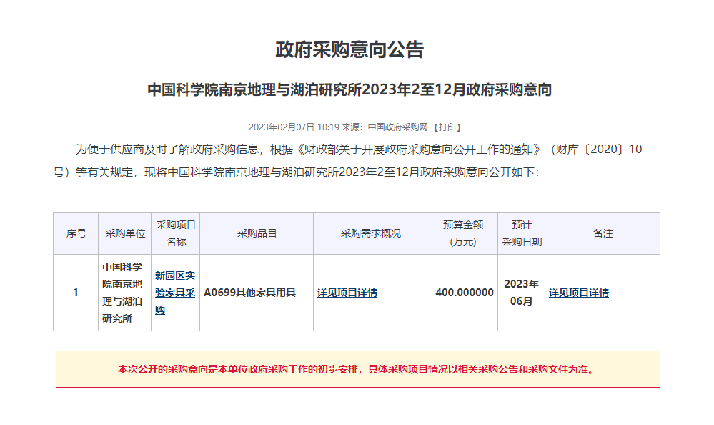Select the 采购项目名称 column header
The width and height of the screenshot is (714, 425).
[x=176, y=233]
